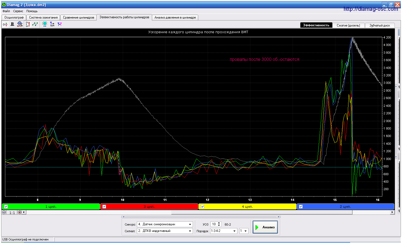Click the horizontal scrollbar right arrow

tap(392, 212)
